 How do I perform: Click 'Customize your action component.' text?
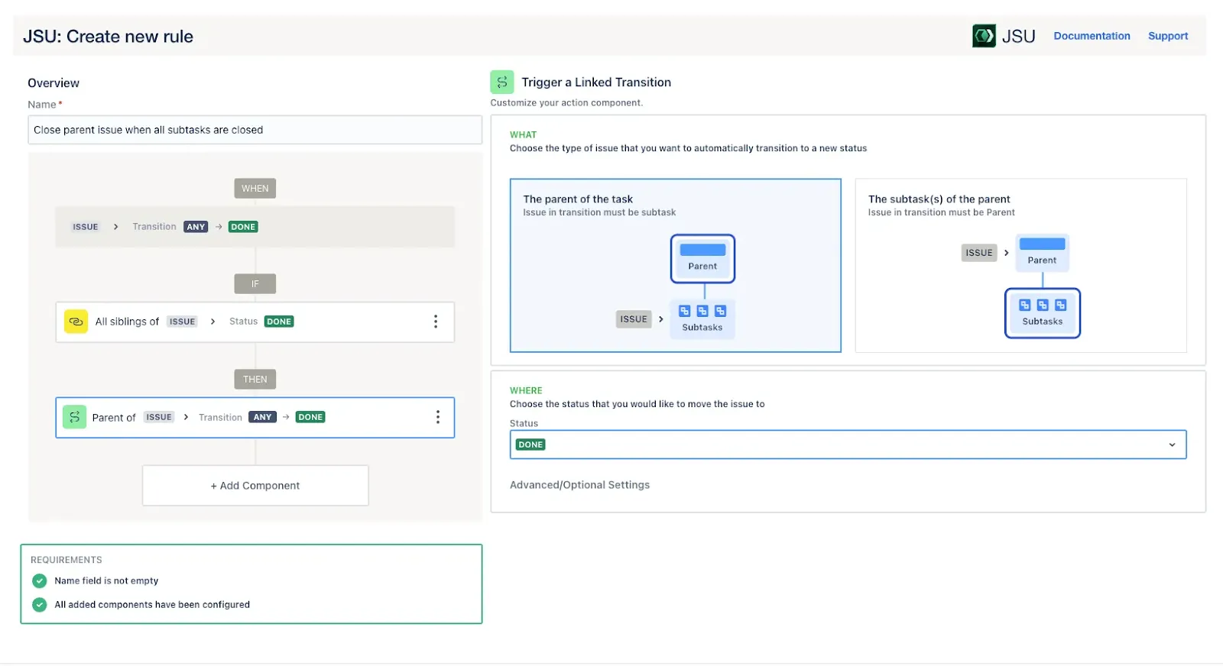click(566, 103)
